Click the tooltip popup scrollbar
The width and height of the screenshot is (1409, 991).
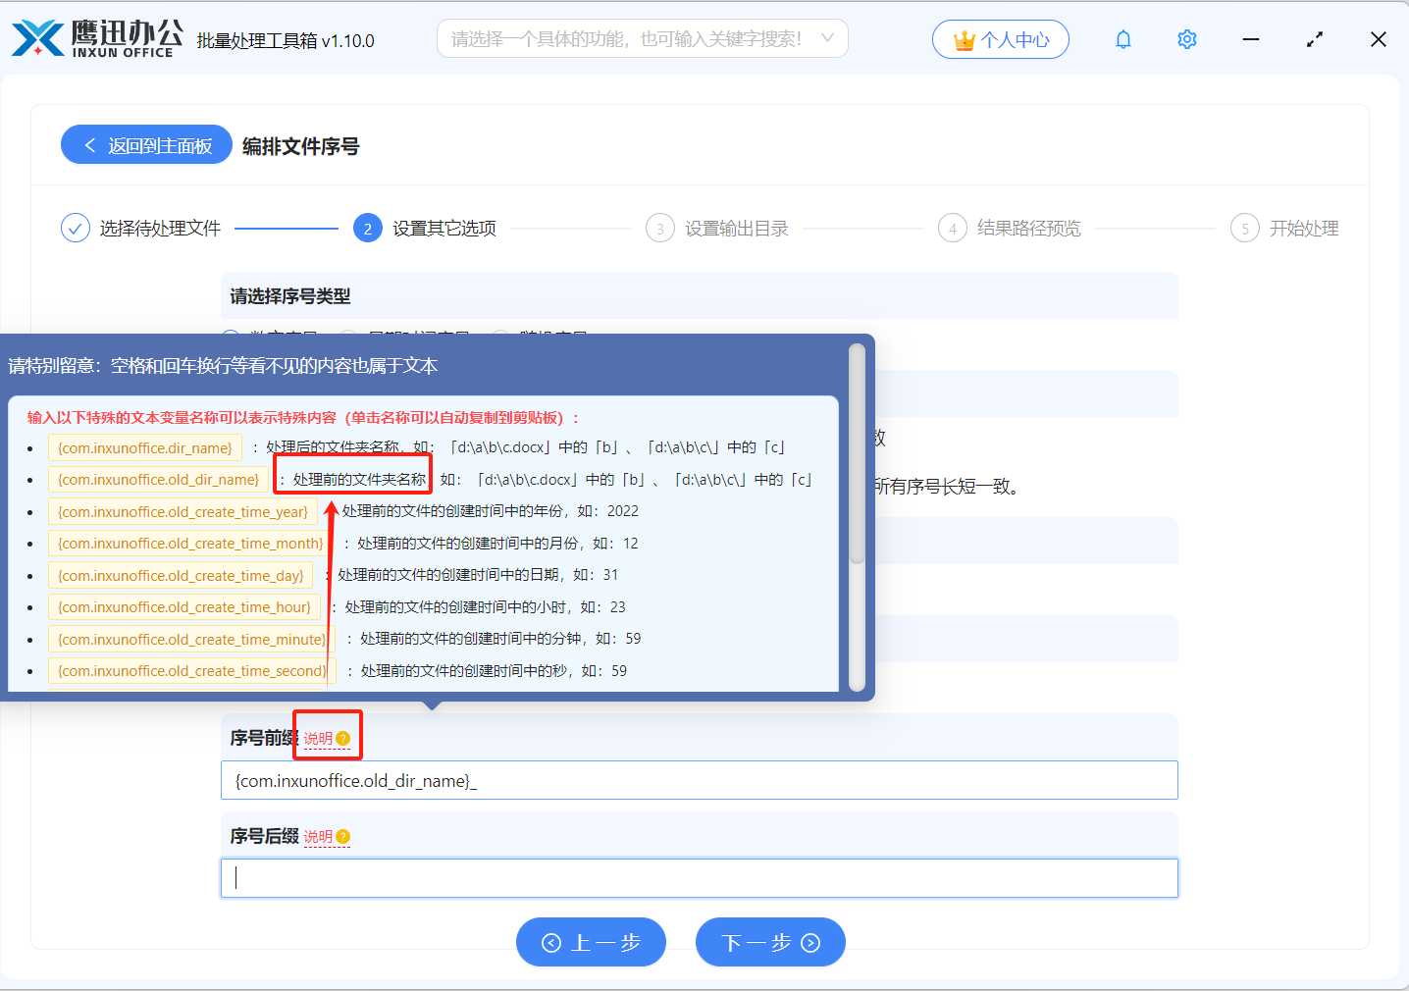click(857, 454)
